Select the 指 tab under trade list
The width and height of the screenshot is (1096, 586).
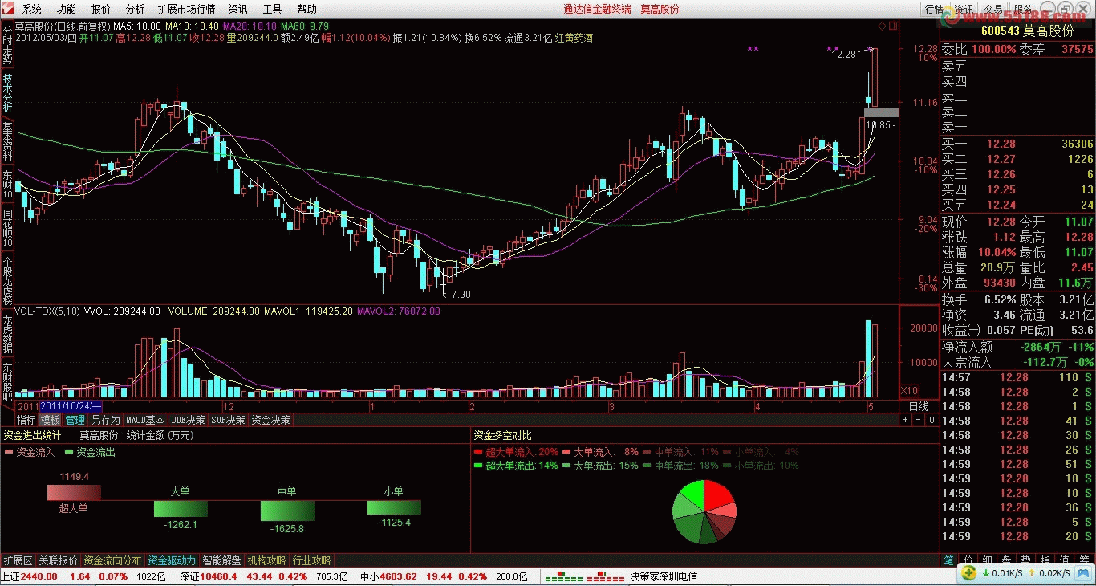coord(1046,559)
